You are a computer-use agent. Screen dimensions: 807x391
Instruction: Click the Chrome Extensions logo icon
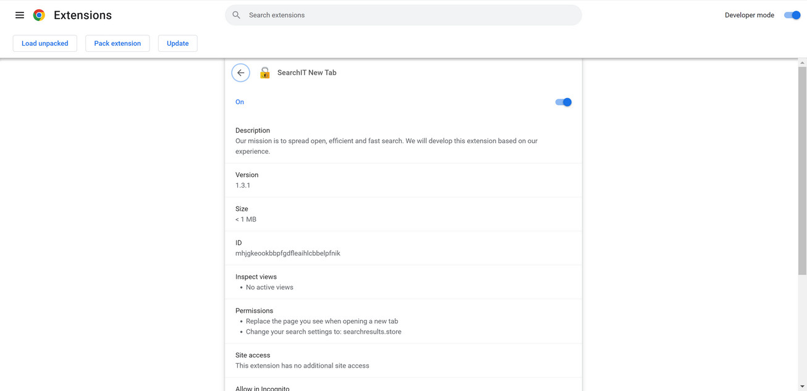pos(38,15)
